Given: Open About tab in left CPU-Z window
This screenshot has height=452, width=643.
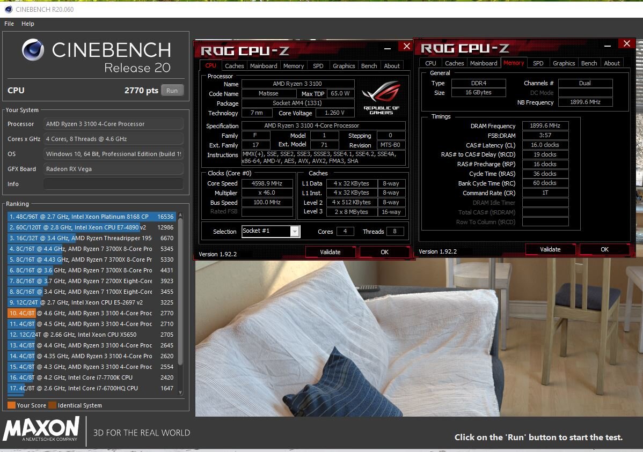Looking at the screenshot, I should tap(392, 65).
